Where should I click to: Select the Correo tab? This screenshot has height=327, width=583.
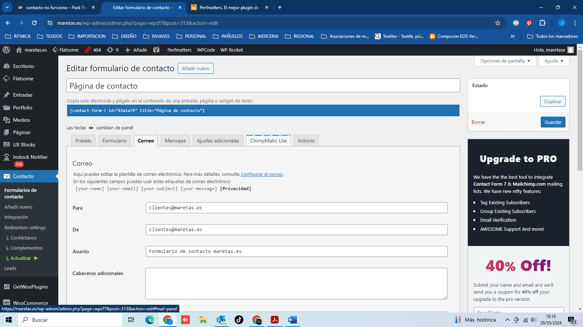click(146, 141)
